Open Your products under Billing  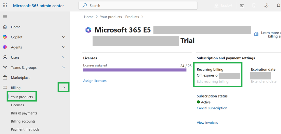[22, 97]
